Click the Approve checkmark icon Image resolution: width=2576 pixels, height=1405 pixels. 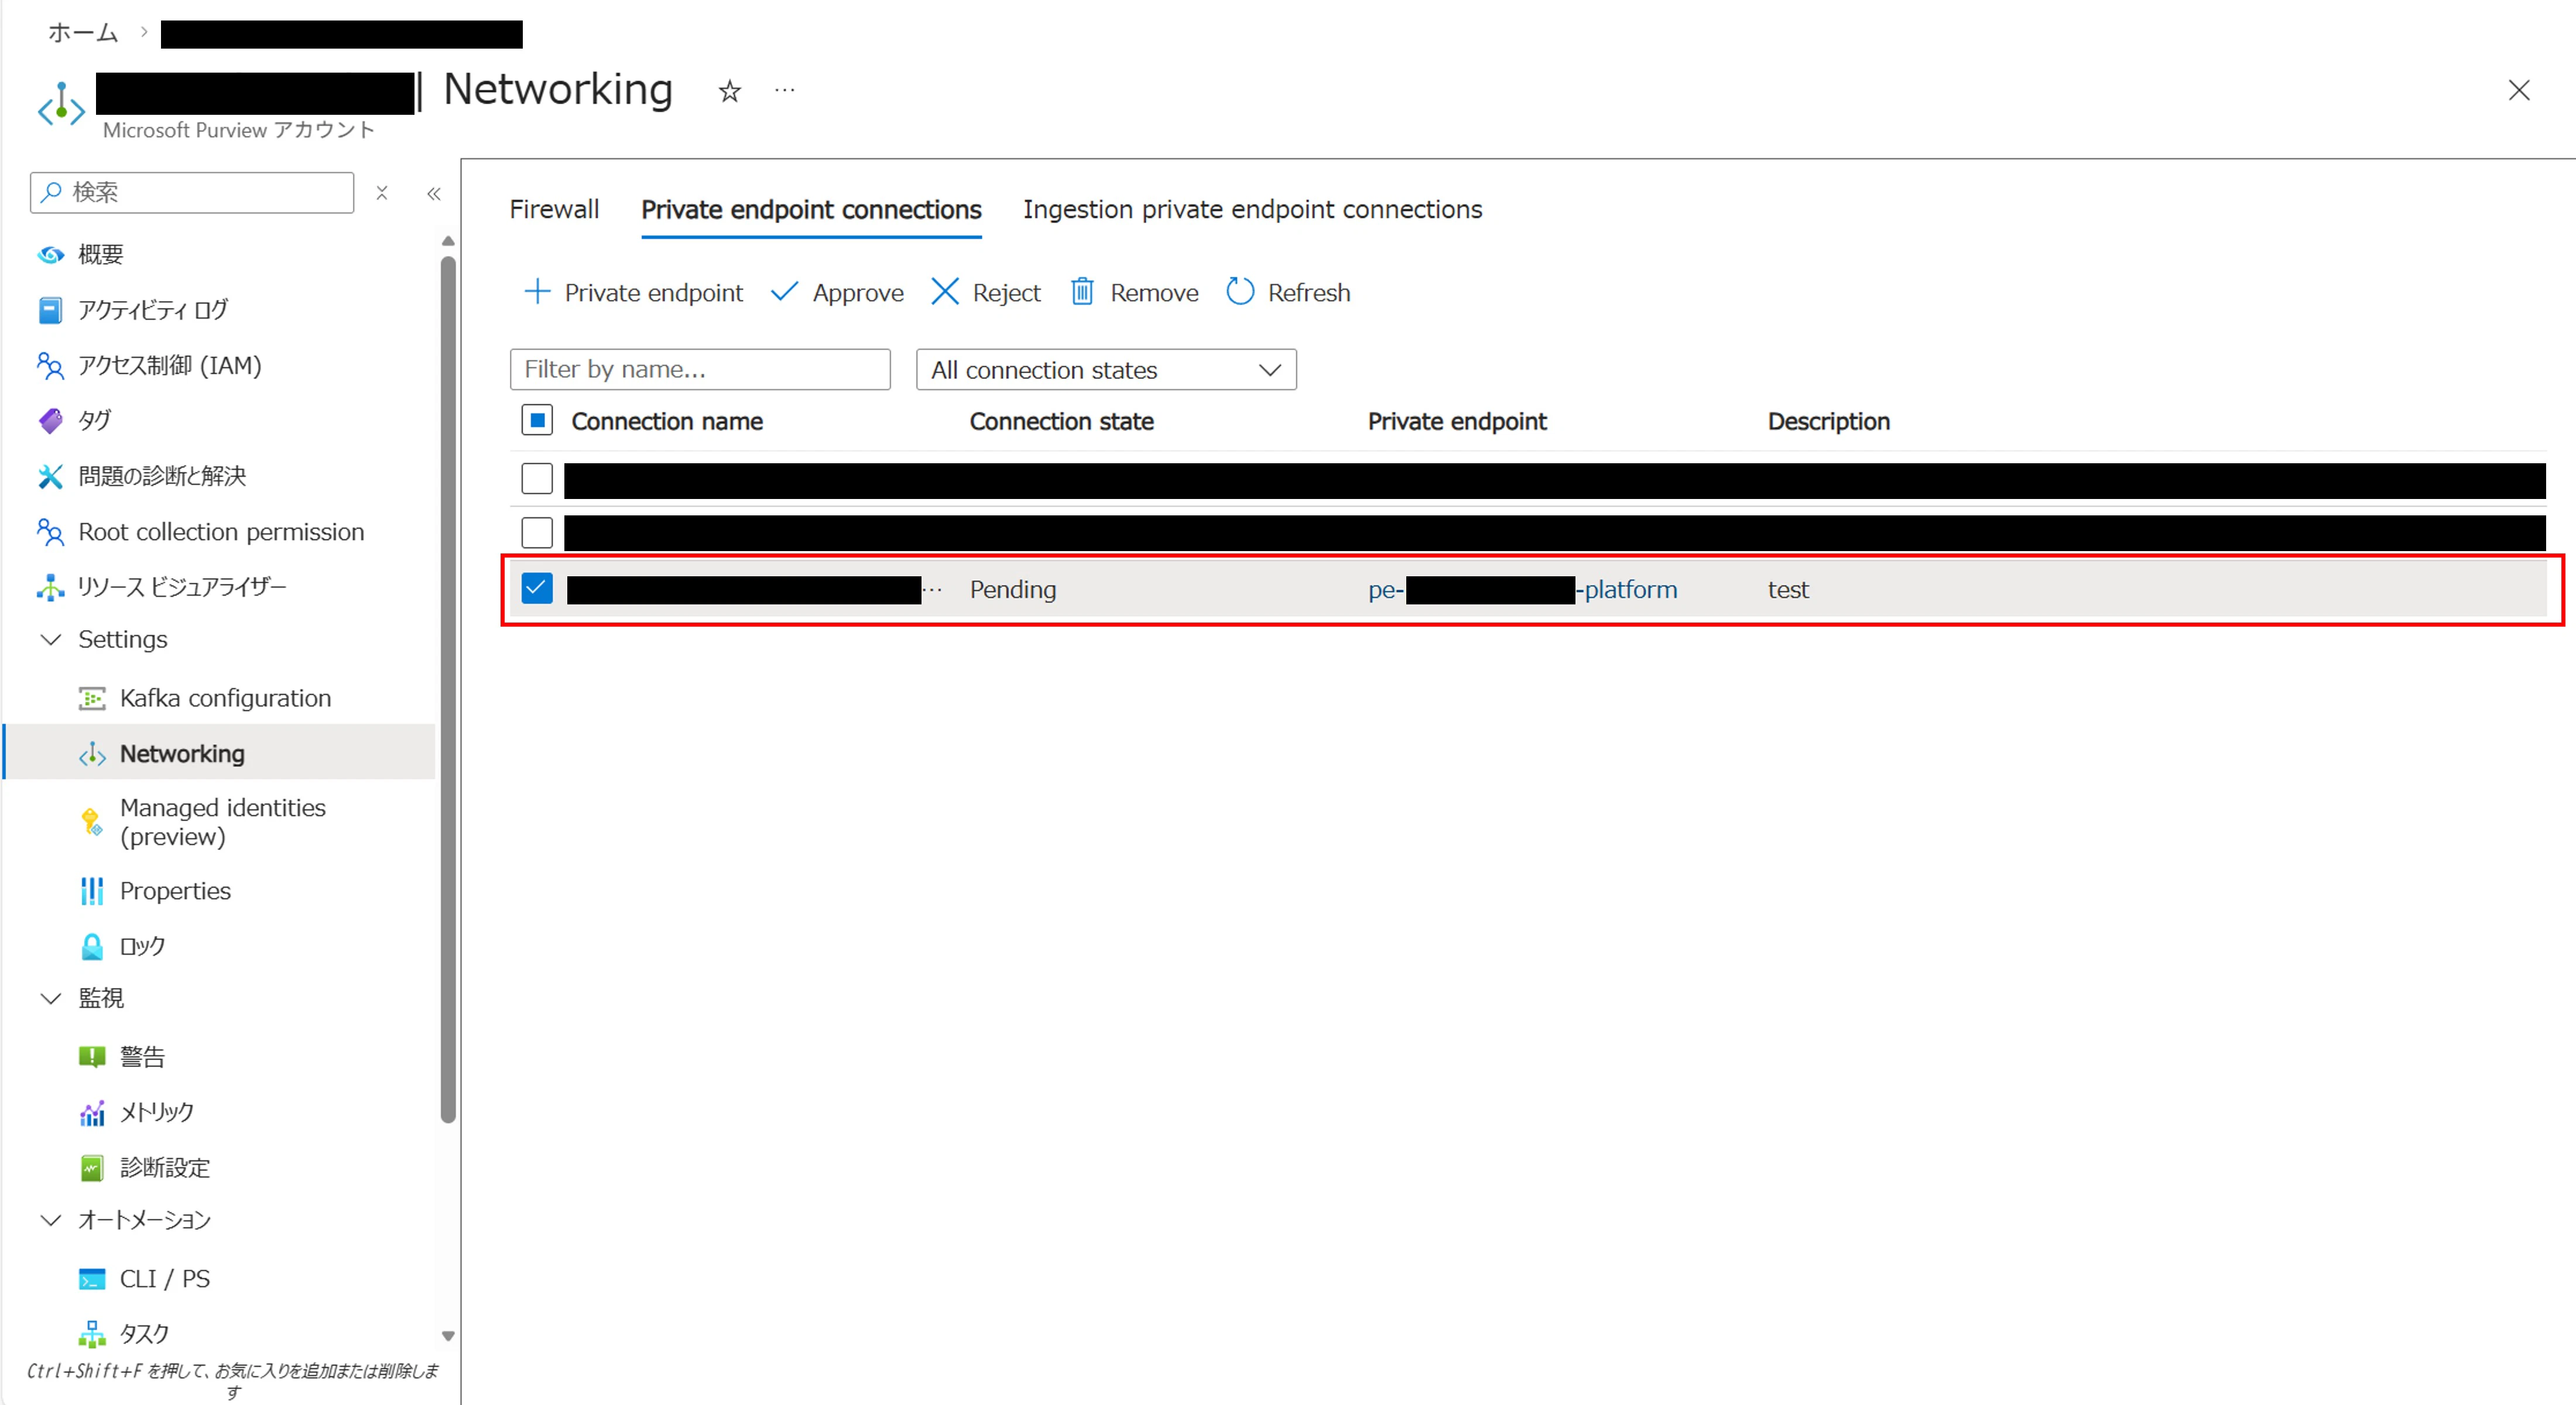[784, 292]
